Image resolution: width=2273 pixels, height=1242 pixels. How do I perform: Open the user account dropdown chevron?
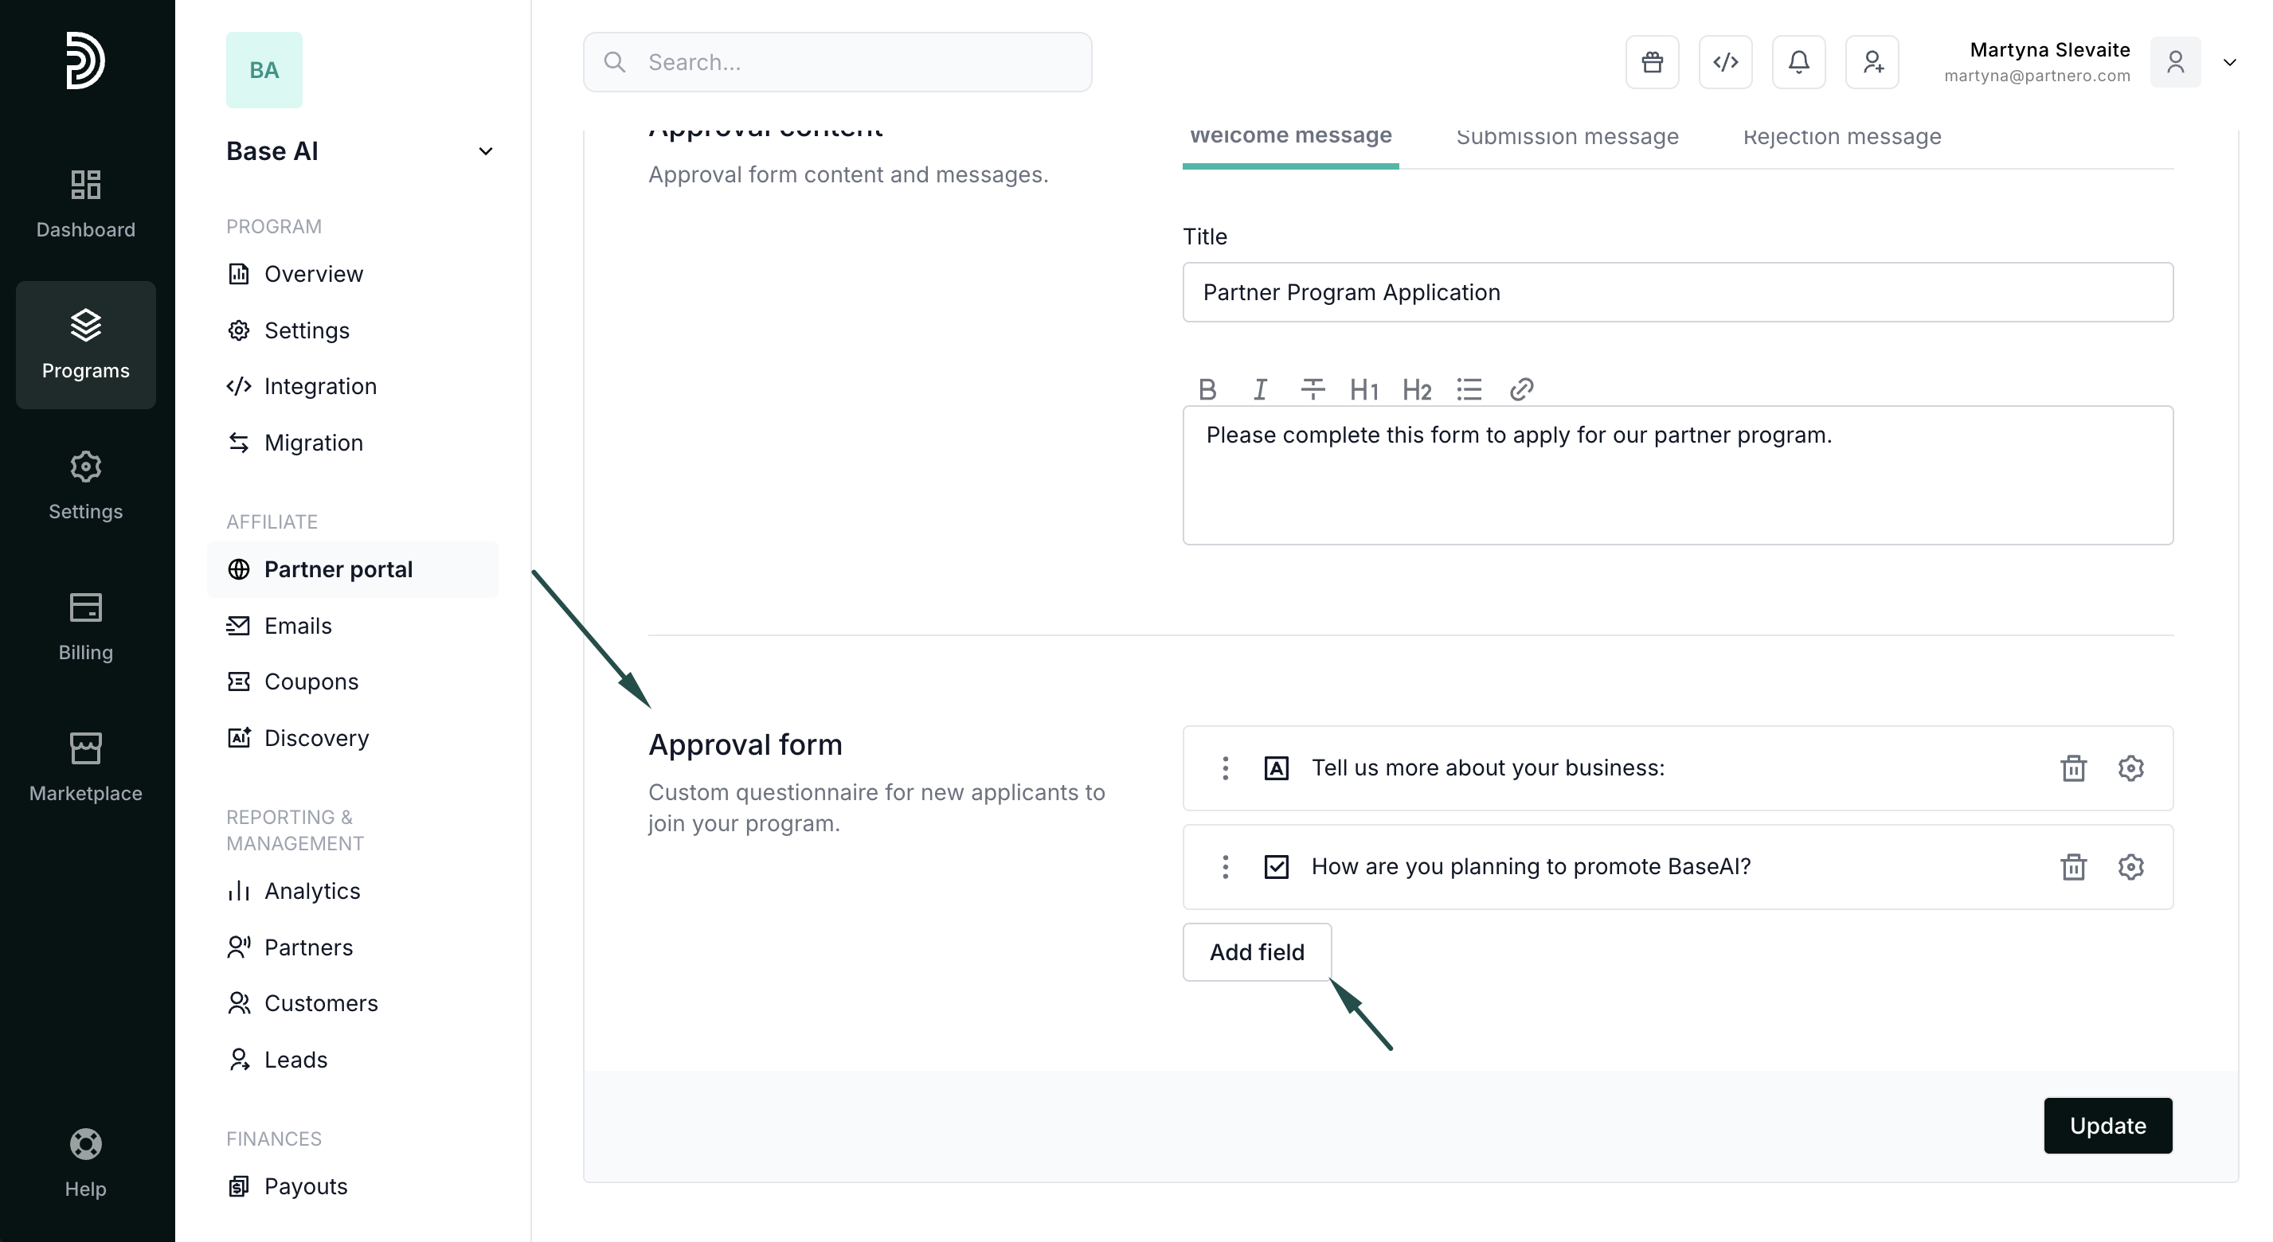(2229, 63)
